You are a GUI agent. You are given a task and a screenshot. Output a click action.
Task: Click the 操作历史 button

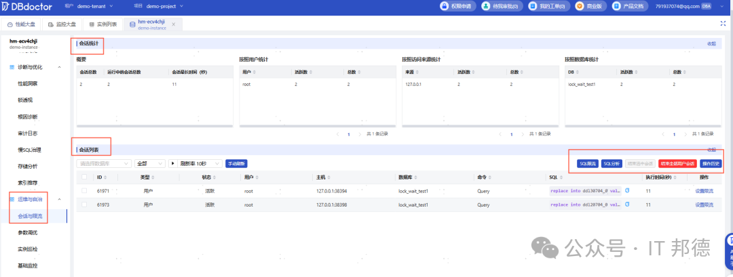711,164
